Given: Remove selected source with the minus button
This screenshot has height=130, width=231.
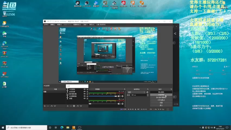Looking at the screenshot, I should pos(71,106).
